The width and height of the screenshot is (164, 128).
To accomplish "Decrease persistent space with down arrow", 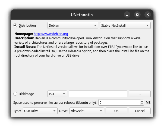I will coord(142,104).
